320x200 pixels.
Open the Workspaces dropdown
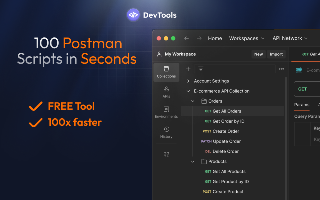(247, 38)
